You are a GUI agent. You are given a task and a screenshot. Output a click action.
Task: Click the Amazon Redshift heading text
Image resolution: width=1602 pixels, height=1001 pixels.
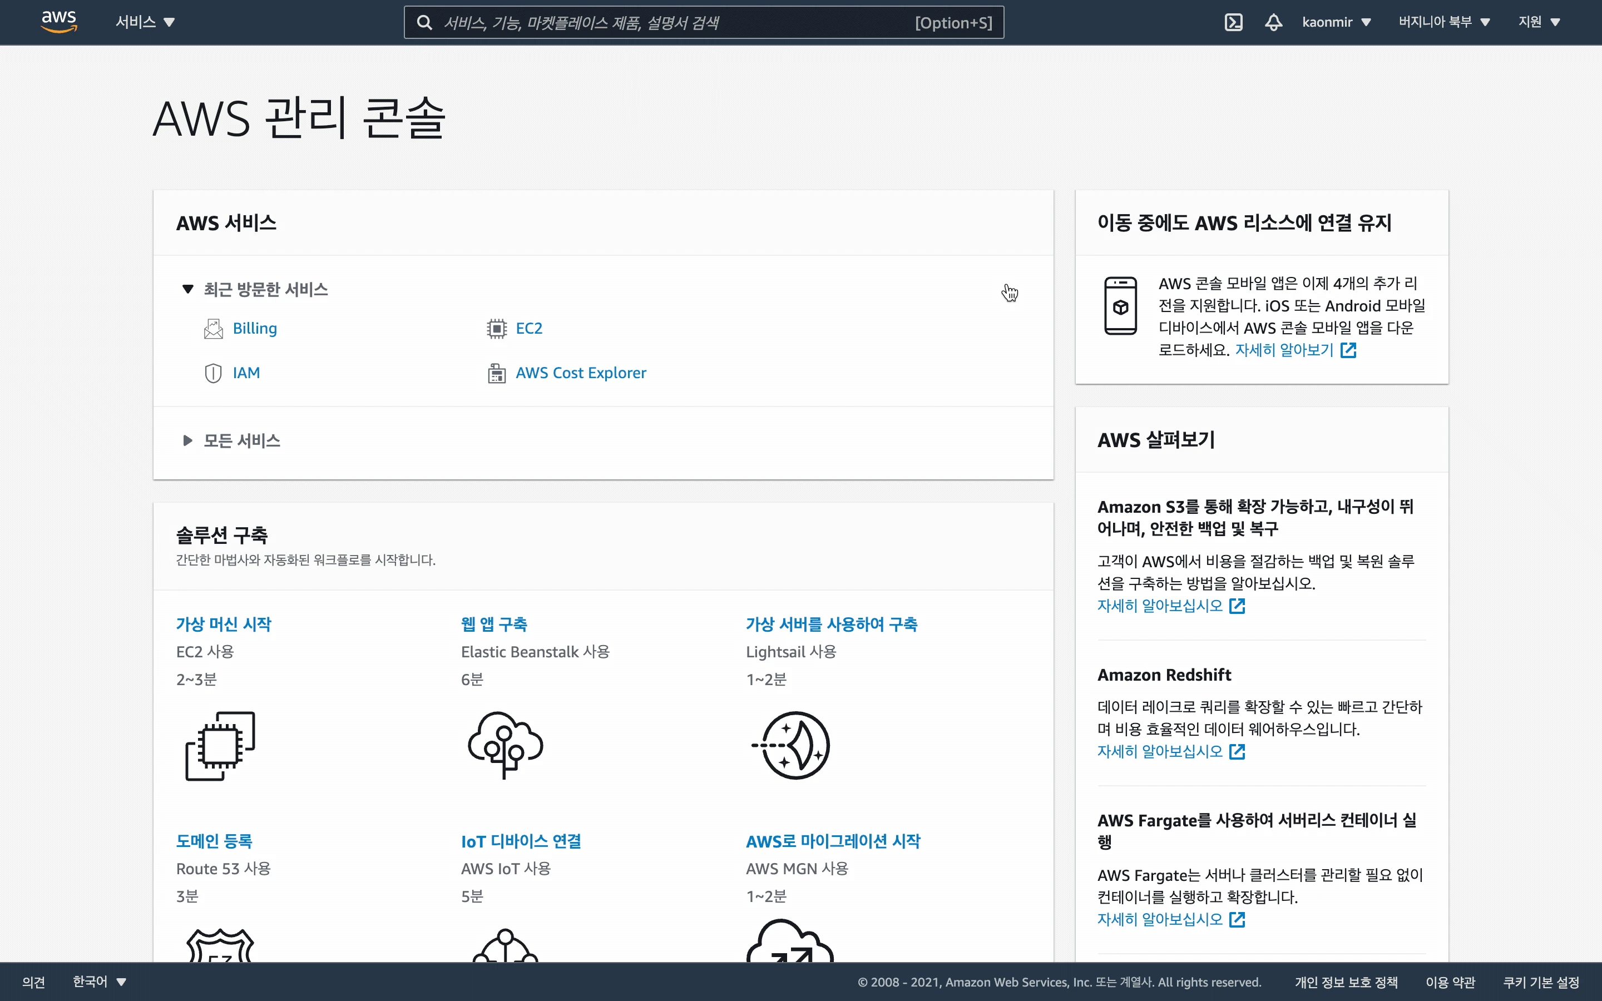1164,675
